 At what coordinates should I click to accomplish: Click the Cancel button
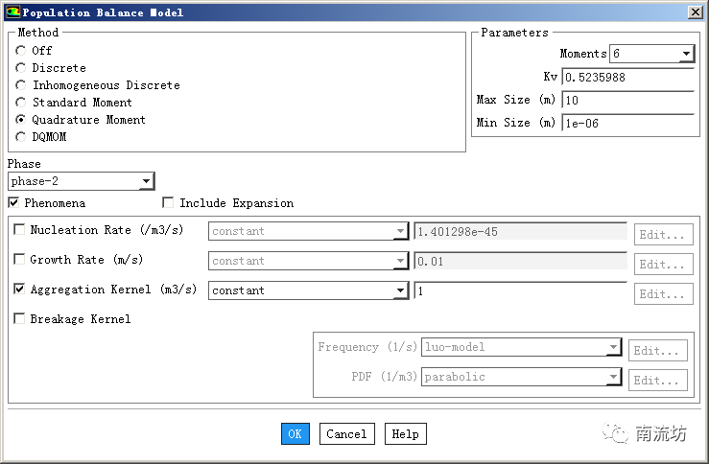coord(346,434)
